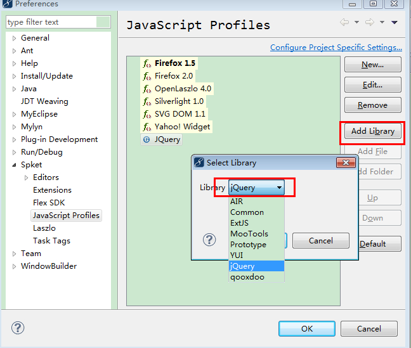Go forward using the right arrow icon

370,22
